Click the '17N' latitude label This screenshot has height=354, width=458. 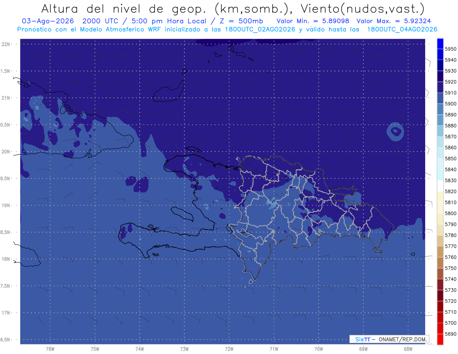5,313
